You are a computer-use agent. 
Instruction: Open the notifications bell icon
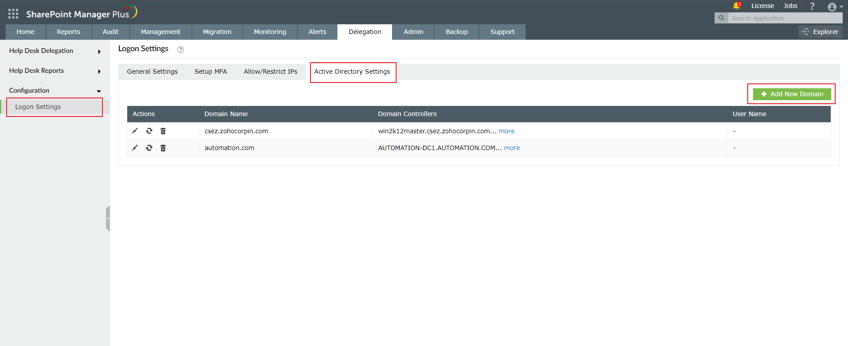736,6
